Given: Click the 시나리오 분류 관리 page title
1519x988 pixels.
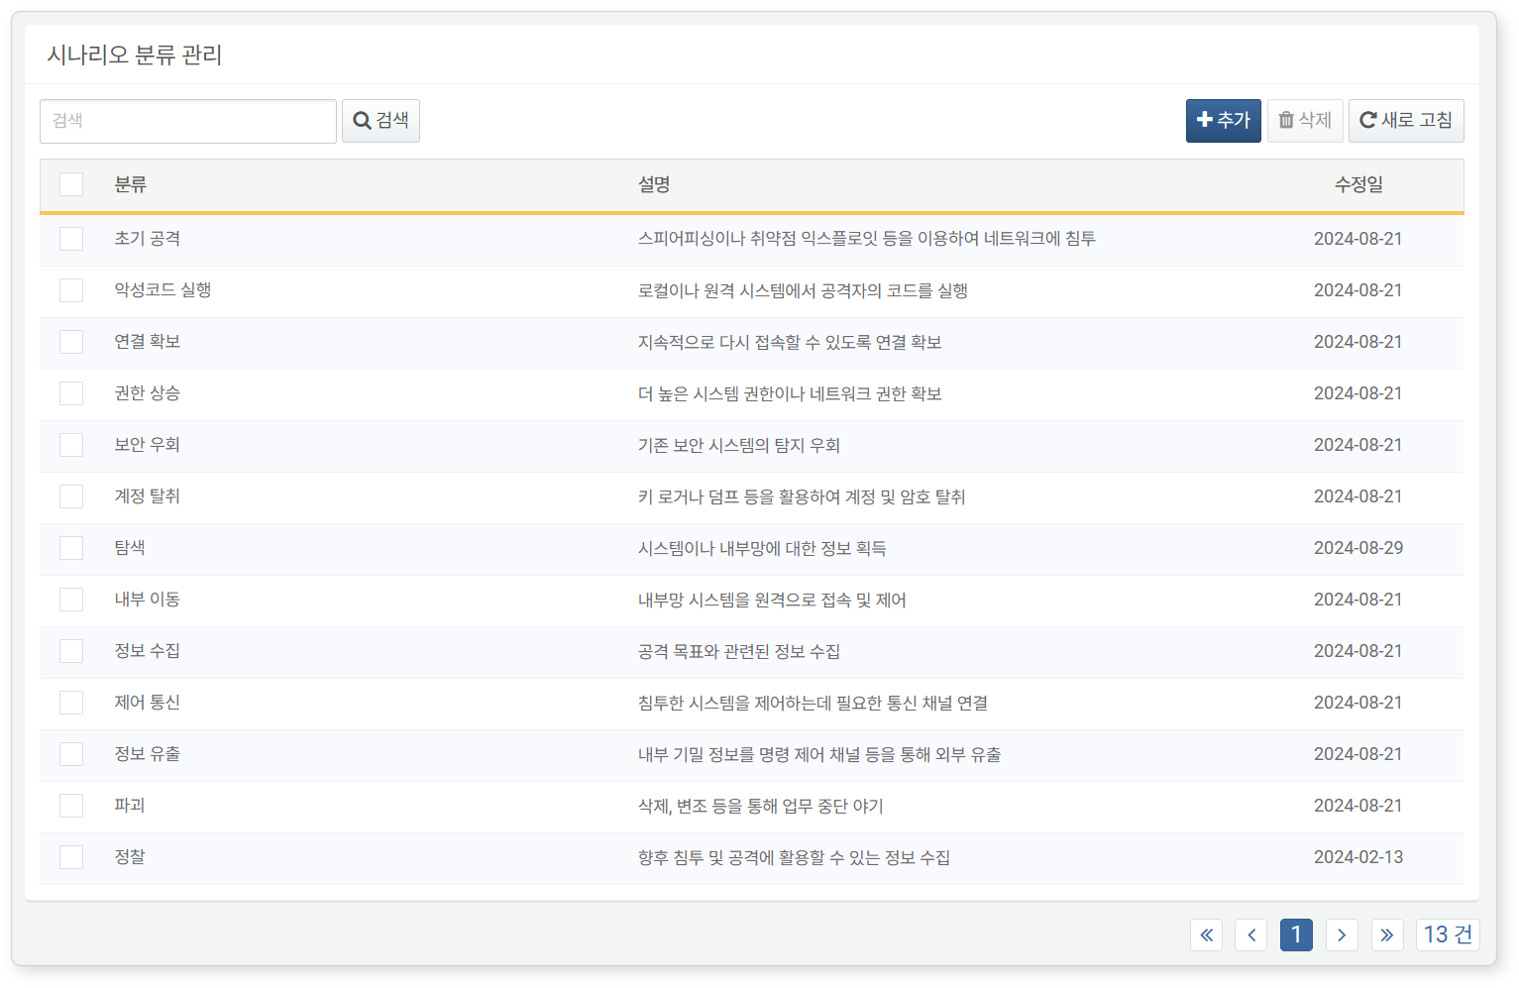Looking at the screenshot, I should tap(135, 55).
